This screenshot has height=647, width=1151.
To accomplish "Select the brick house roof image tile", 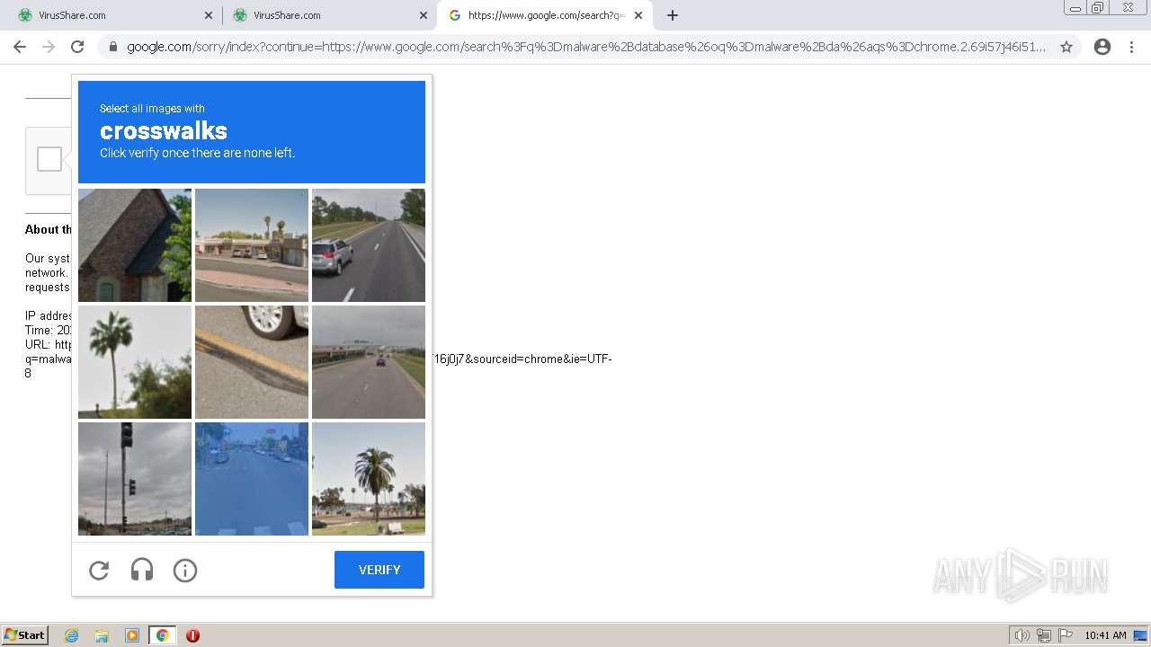I will point(135,245).
